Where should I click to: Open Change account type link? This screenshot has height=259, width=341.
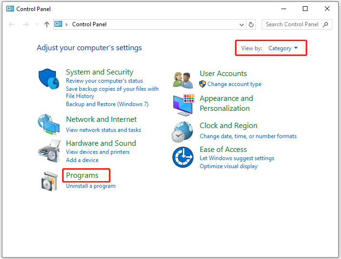[234, 84]
